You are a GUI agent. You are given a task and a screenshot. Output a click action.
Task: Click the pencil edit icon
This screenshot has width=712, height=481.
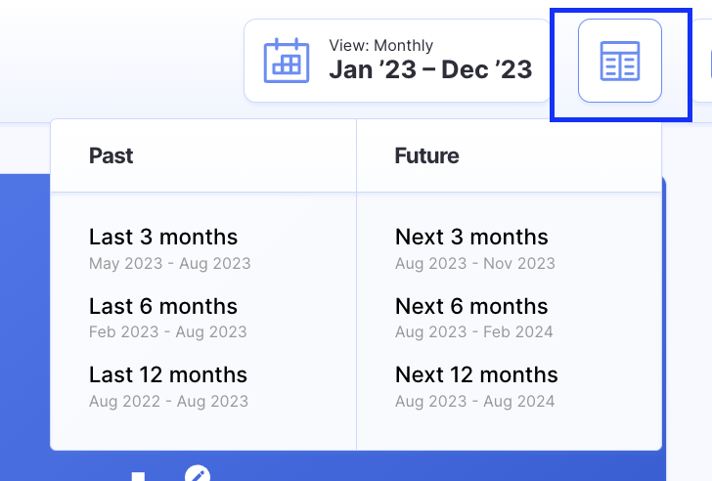click(197, 476)
